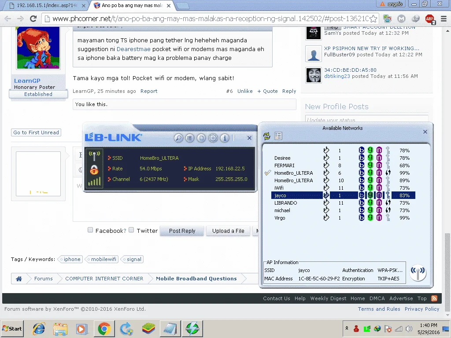Click LearnGP's avatar image
This screenshot has height=338, width=451.
point(38,48)
